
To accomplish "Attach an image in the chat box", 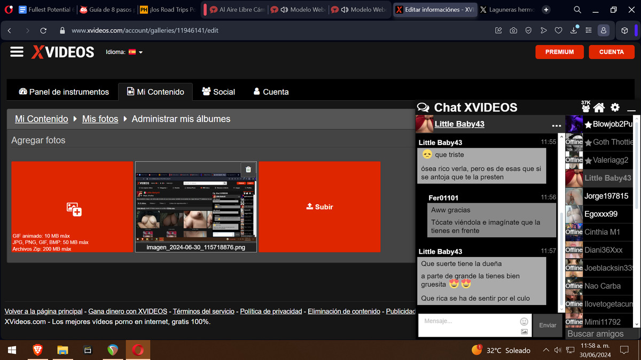I will (524, 332).
